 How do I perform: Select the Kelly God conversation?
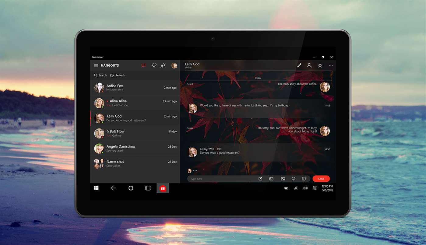pyautogui.click(x=135, y=118)
